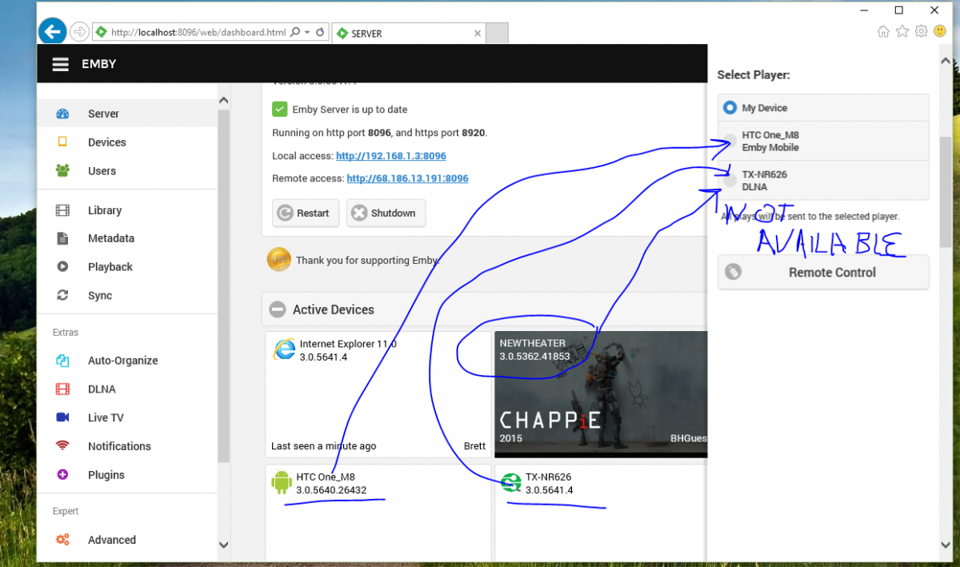Open the Emby hamburger menu
This screenshot has width=960, height=567.
(x=61, y=64)
